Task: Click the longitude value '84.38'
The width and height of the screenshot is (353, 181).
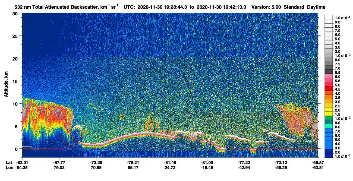Action: click(x=22, y=168)
